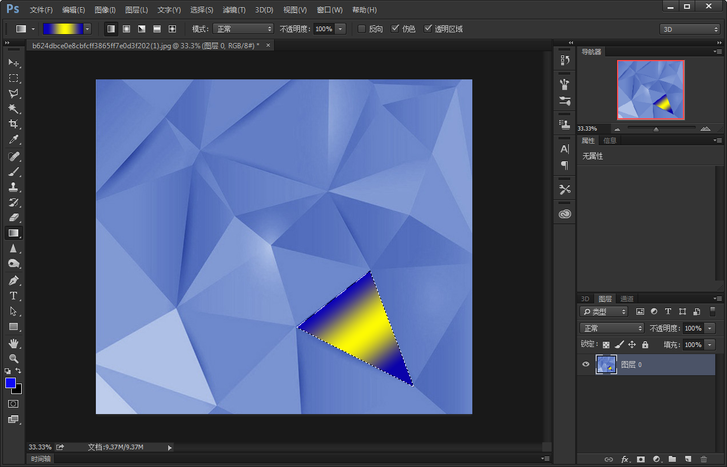
Task: Open the 滤镜(T) menu
Action: [234, 10]
